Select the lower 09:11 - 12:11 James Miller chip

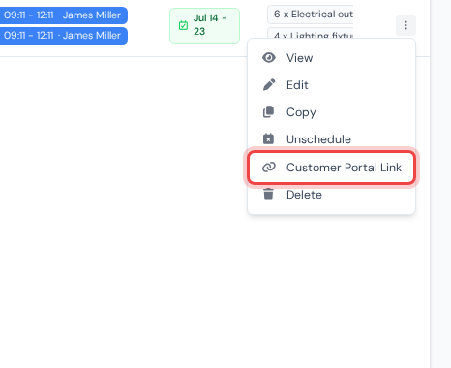pyautogui.click(x=63, y=36)
